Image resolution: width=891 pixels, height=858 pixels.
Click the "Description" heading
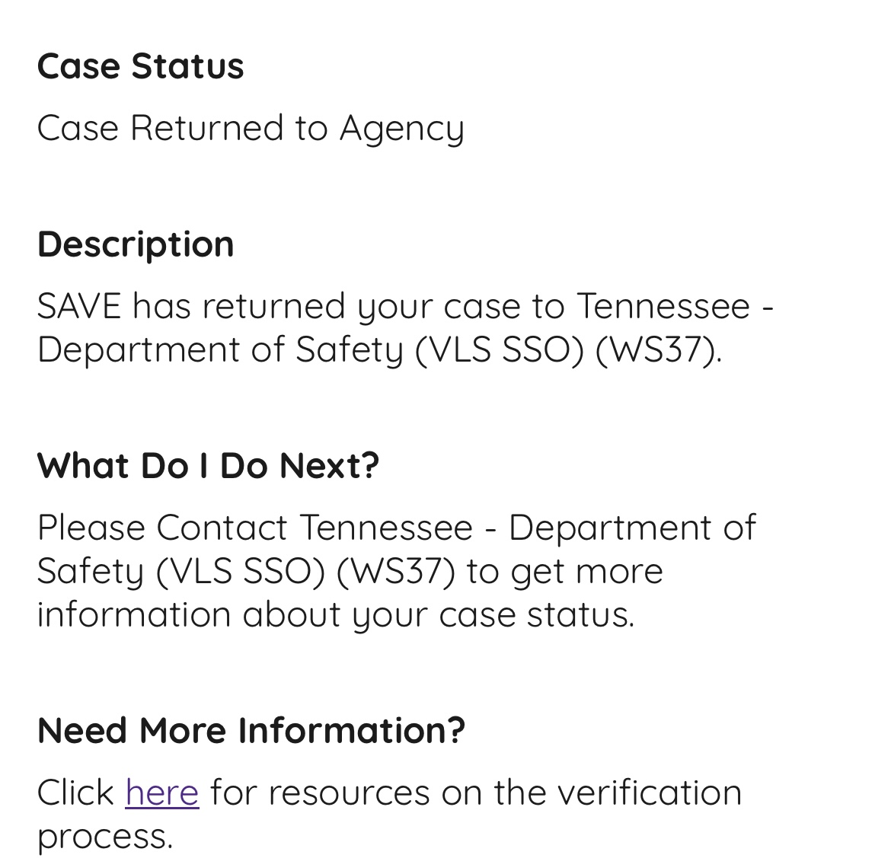[136, 244]
